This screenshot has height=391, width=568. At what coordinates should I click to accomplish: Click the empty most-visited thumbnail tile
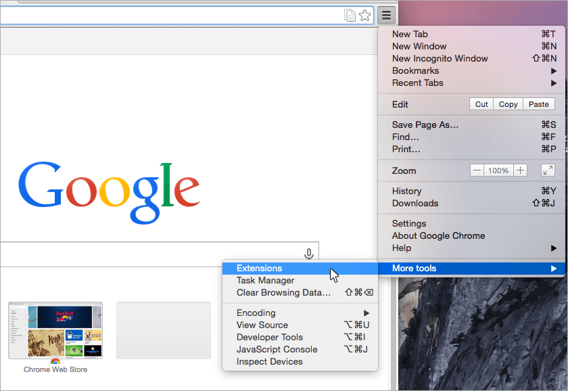tap(164, 331)
